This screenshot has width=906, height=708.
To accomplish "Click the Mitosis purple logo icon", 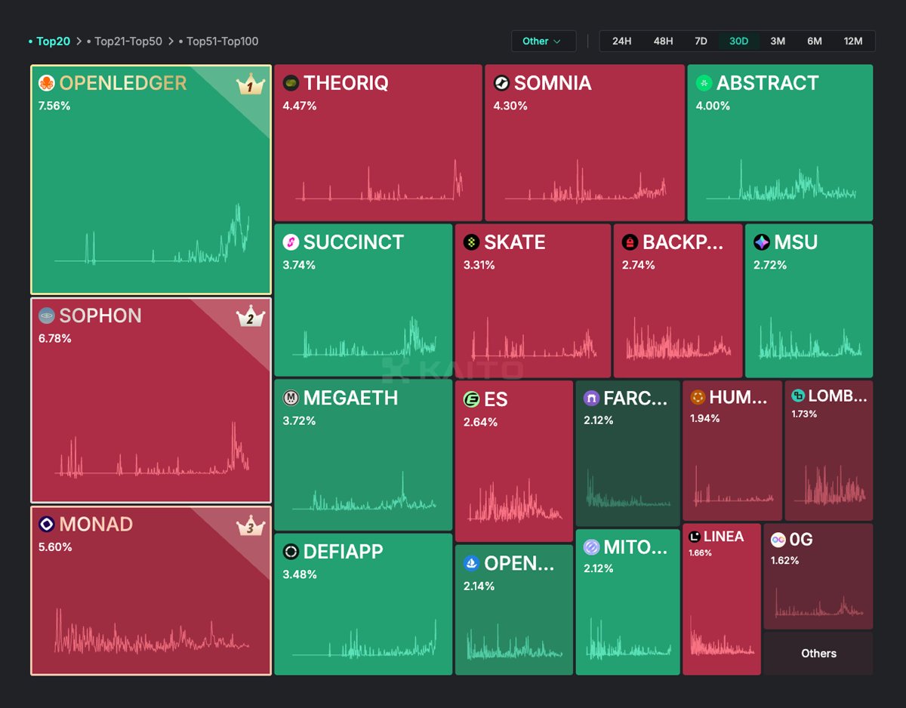I will [x=591, y=546].
